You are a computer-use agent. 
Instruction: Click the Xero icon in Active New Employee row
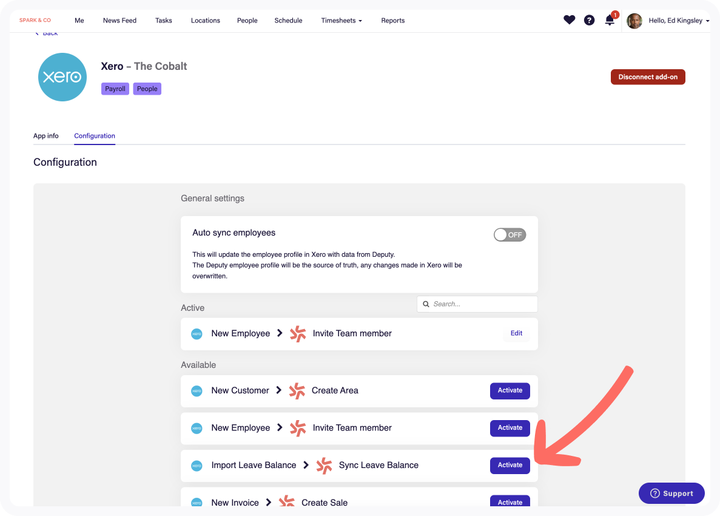pos(197,334)
